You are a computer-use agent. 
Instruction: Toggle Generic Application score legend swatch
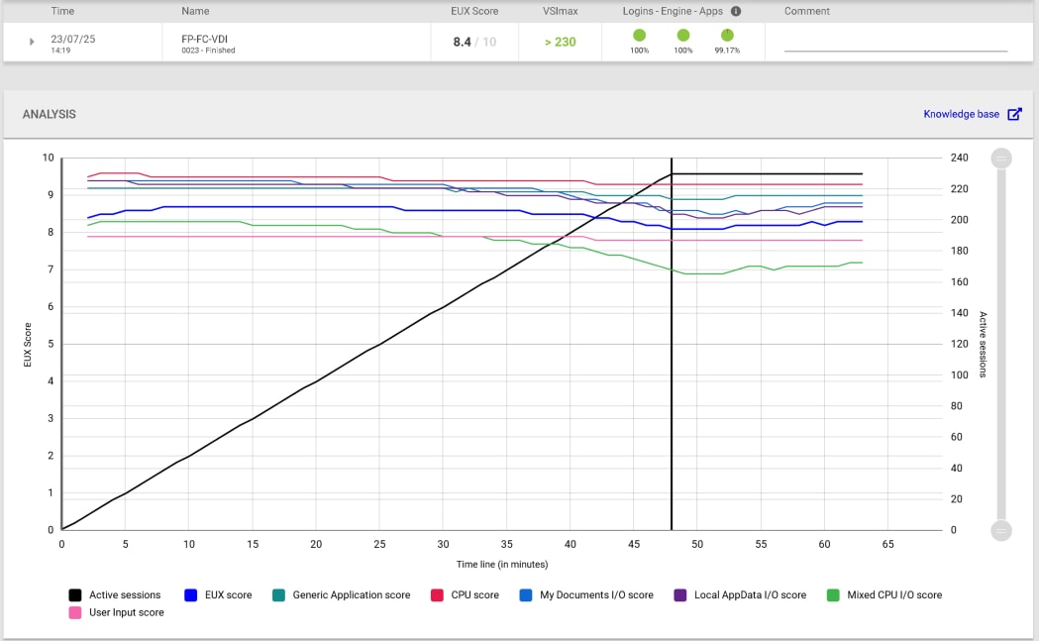(x=279, y=595)
